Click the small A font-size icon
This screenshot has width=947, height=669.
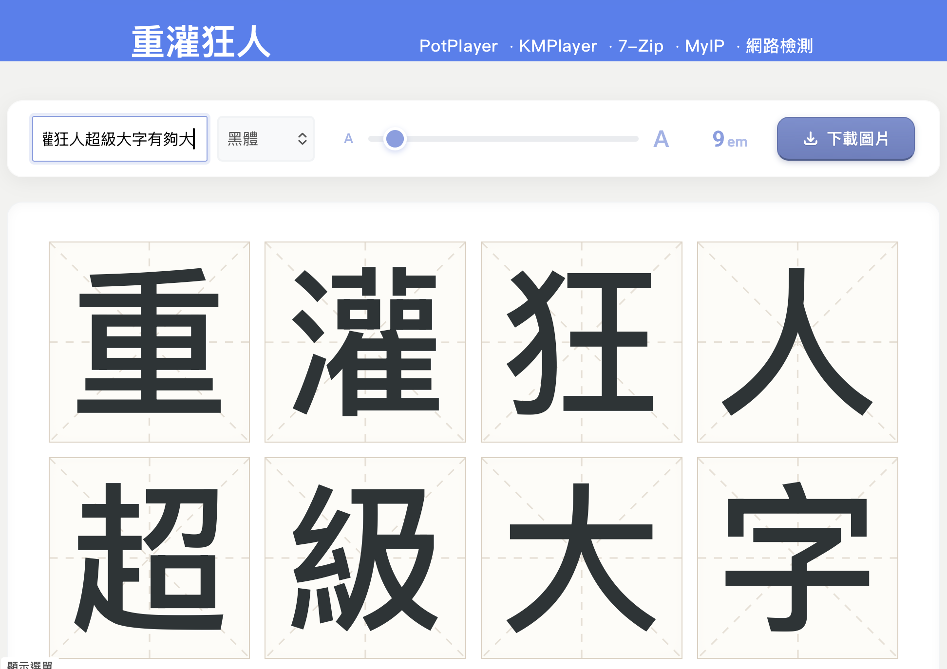(x=348, y=139)
